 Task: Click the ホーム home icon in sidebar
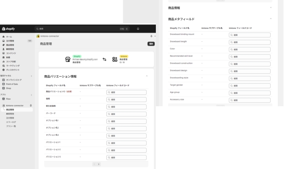3,37
